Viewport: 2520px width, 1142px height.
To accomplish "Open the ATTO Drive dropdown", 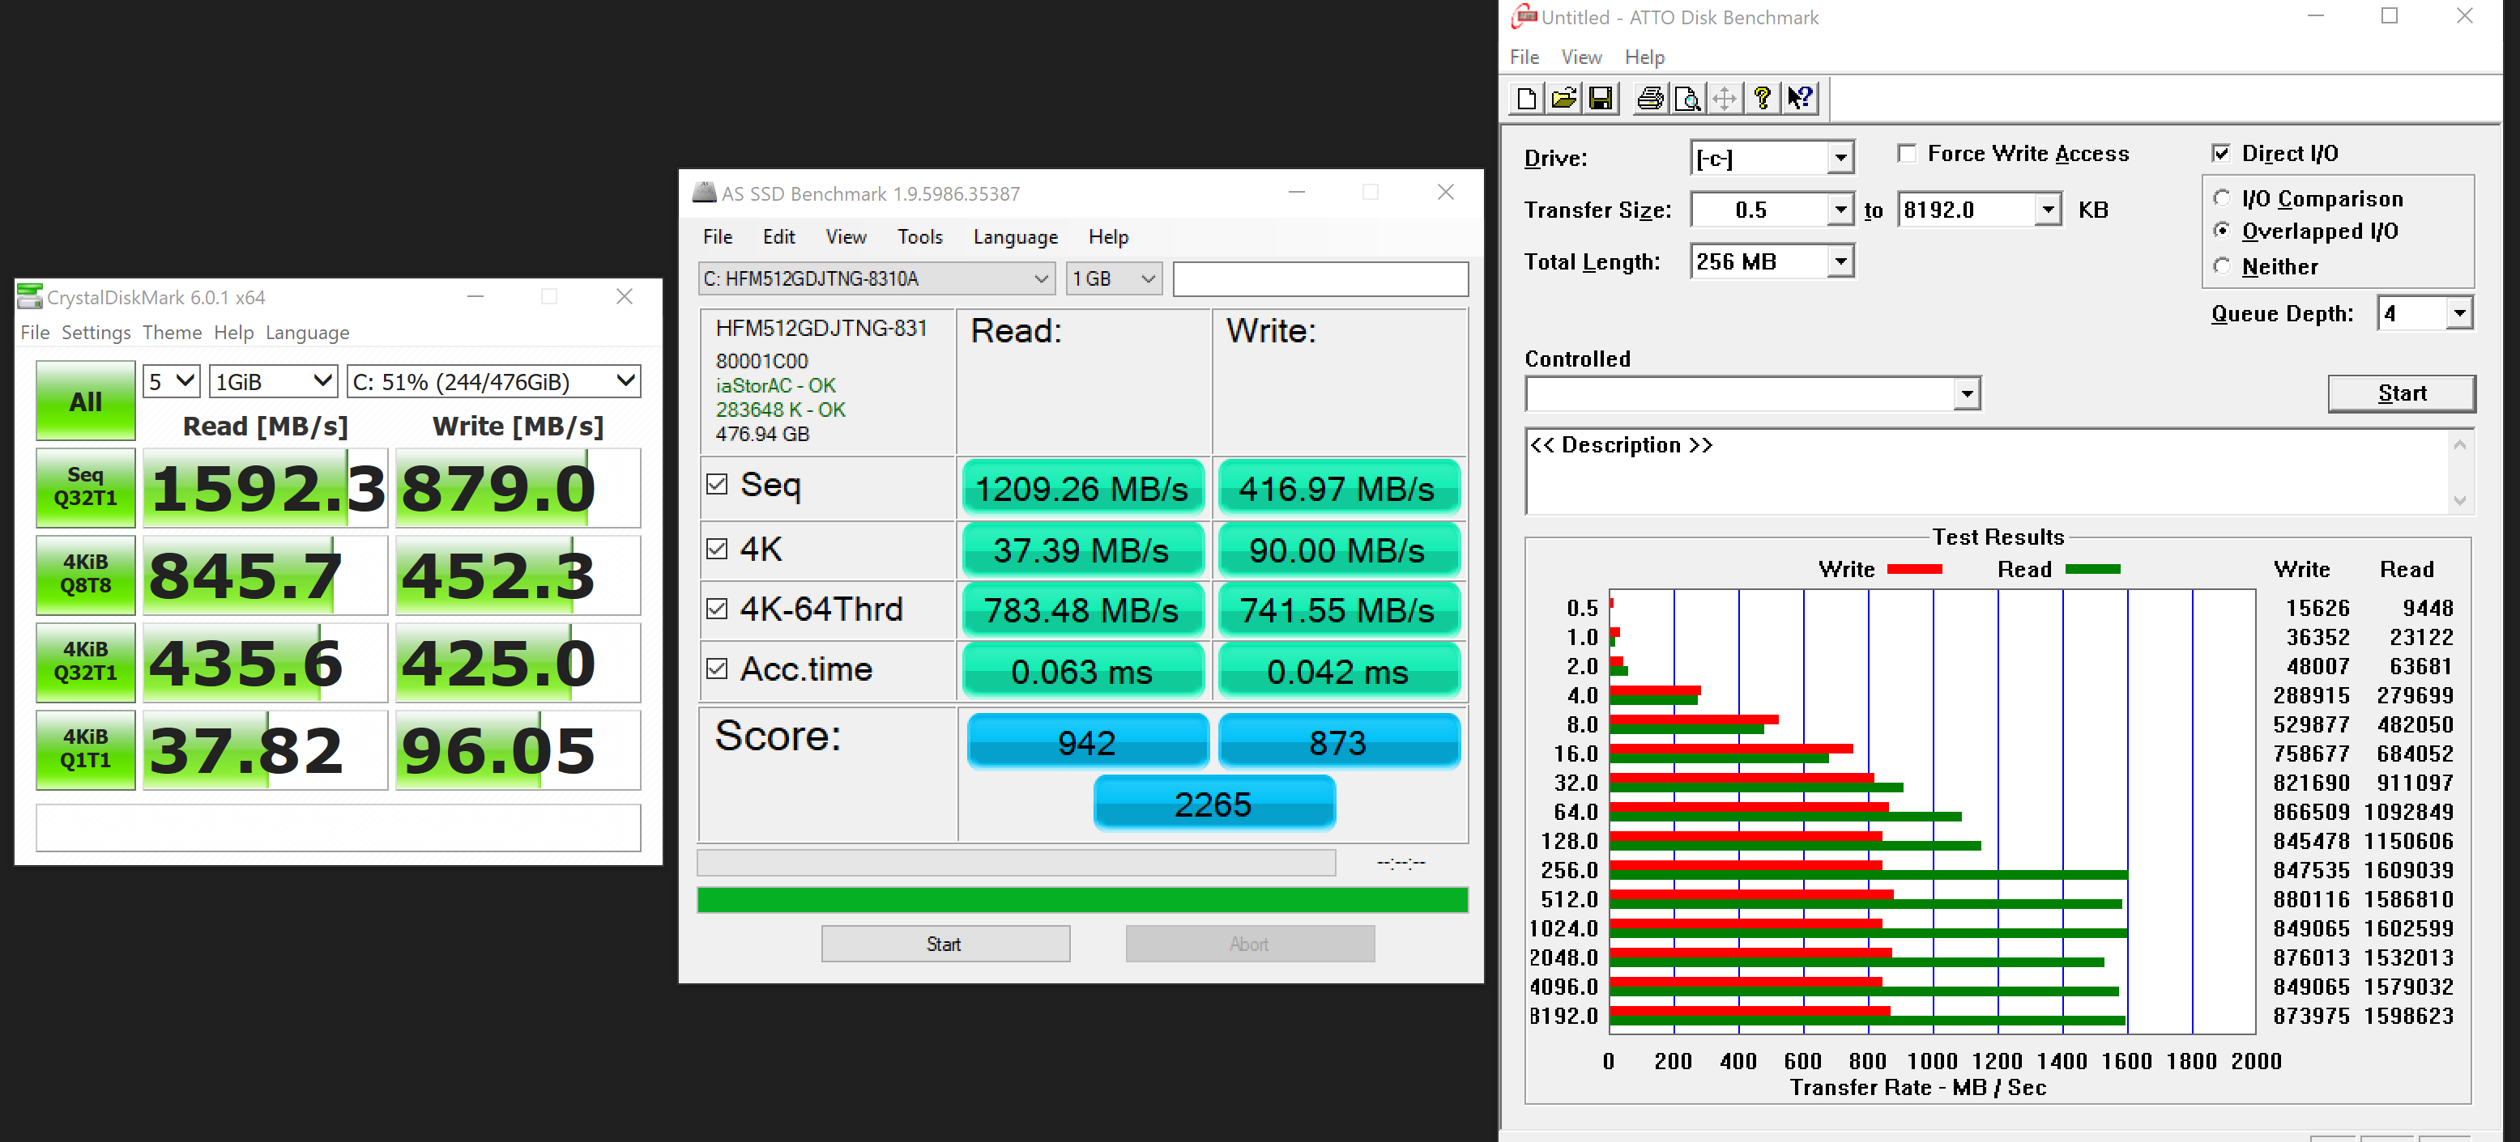I will click(1840, 157).
